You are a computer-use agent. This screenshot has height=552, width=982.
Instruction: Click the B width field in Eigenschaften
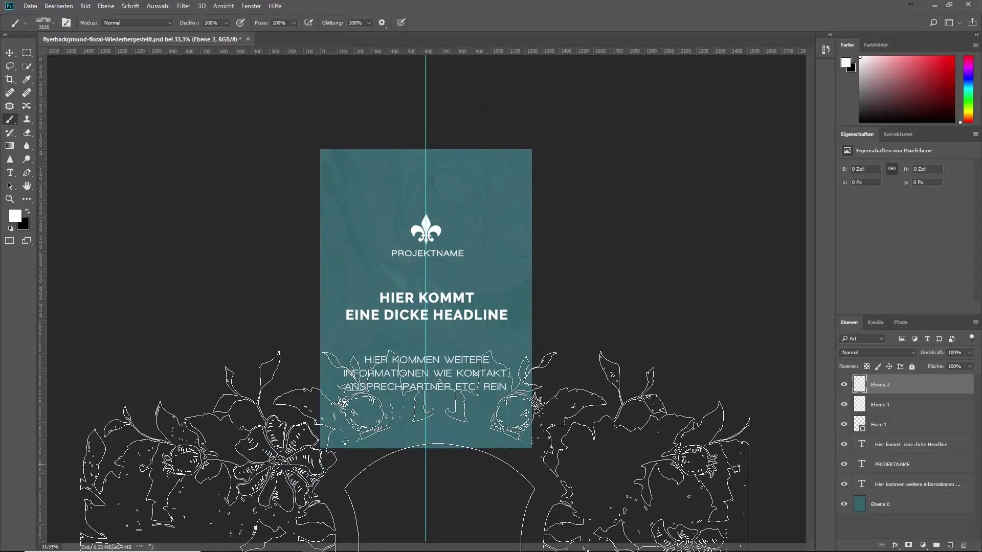pyautogui.click(x=866, y=169)
